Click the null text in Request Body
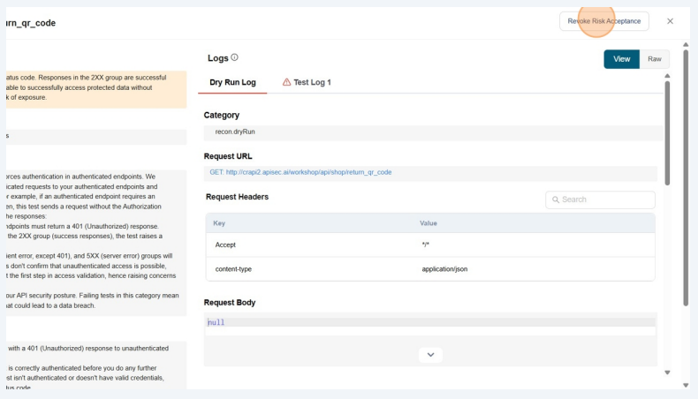 [x=216, y=322]
